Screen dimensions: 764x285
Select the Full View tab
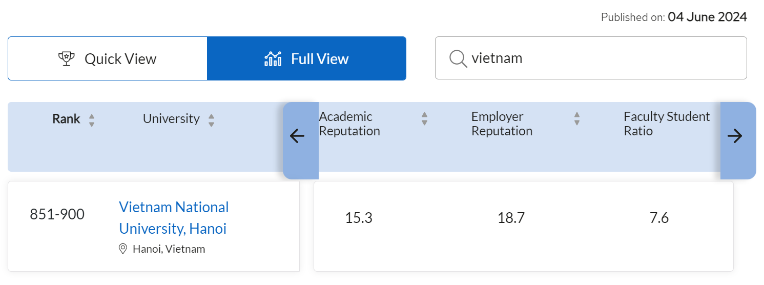[306, 58]
